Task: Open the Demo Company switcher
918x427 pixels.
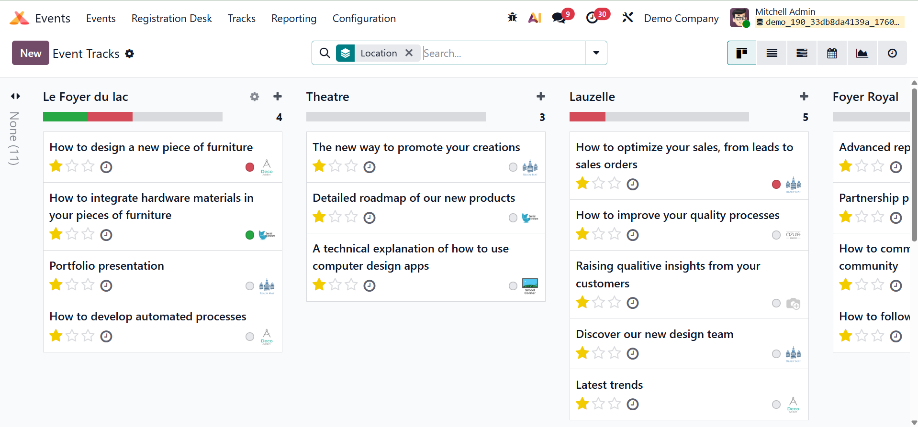Action: tap(681, 19)
